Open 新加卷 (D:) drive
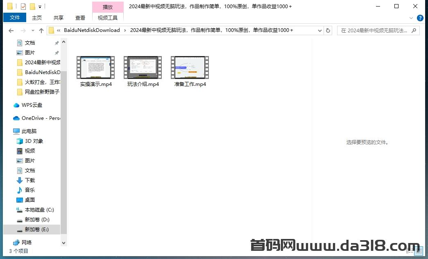 point(37,219)
